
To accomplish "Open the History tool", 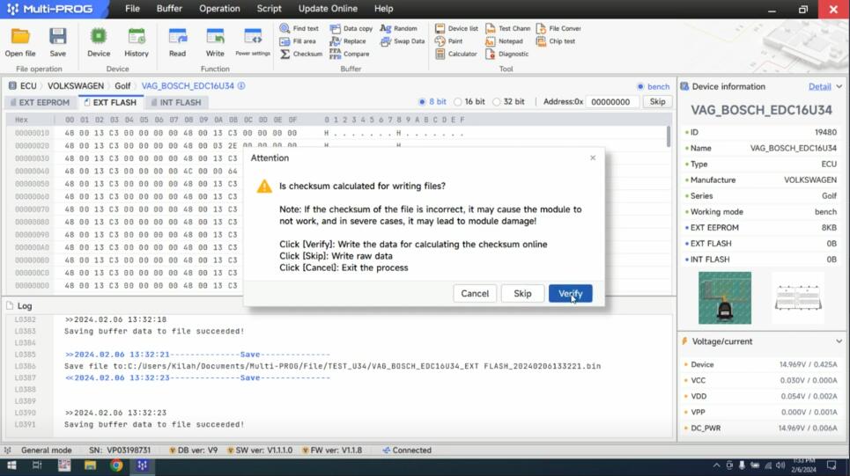I will coord(136,37).
